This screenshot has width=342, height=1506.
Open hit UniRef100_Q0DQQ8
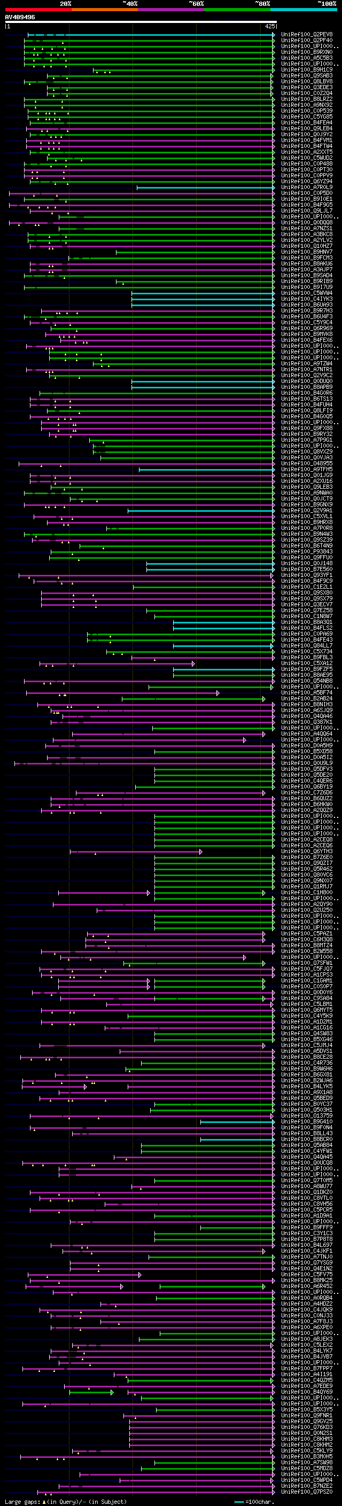[306, 222]
